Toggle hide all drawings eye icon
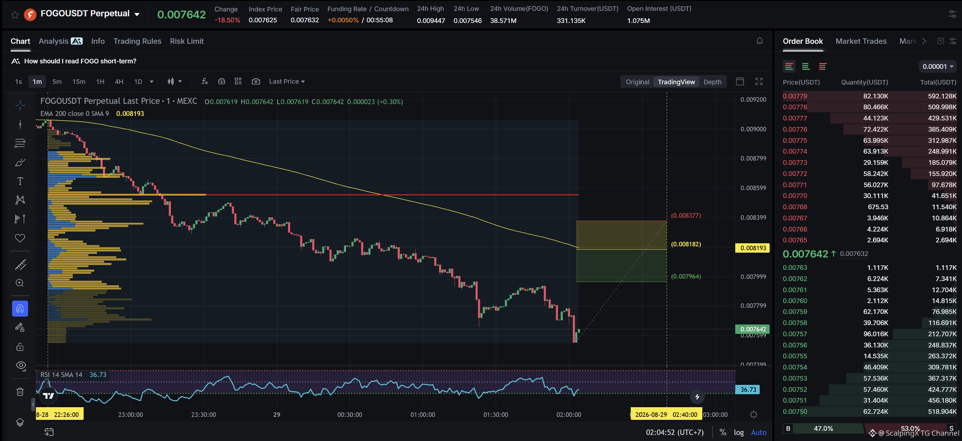This screenshot has width=962, height=441. tap(21, 366)
